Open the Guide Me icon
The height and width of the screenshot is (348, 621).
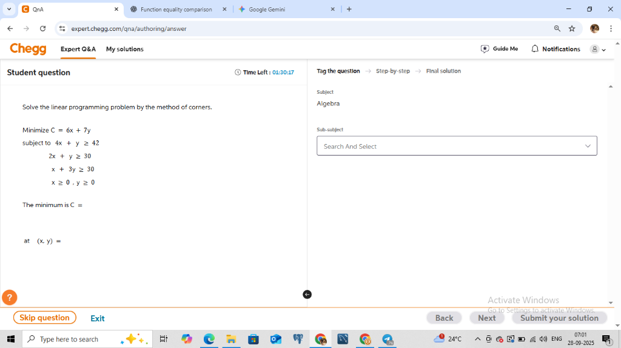pos(485,48)
